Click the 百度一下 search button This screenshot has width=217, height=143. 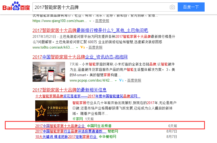[x=191, y=7]
